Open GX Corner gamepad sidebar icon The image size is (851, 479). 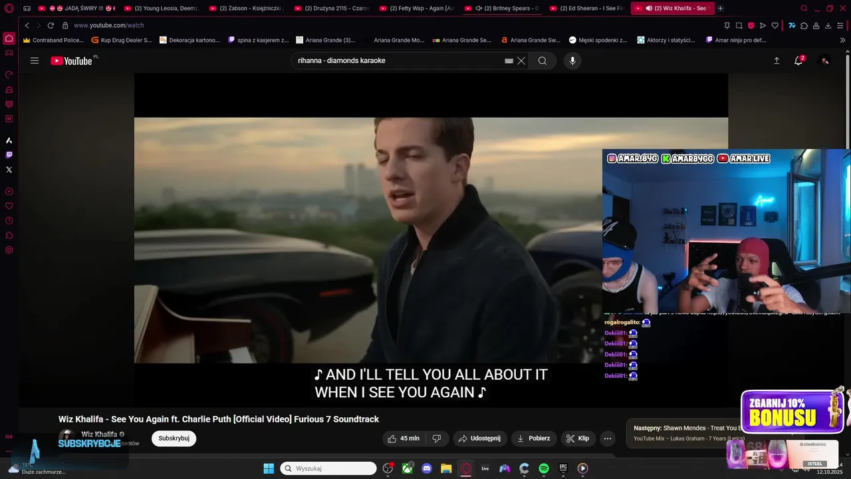[9, 53]
